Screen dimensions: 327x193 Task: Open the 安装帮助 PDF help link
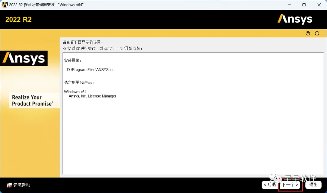pos(18,185)
